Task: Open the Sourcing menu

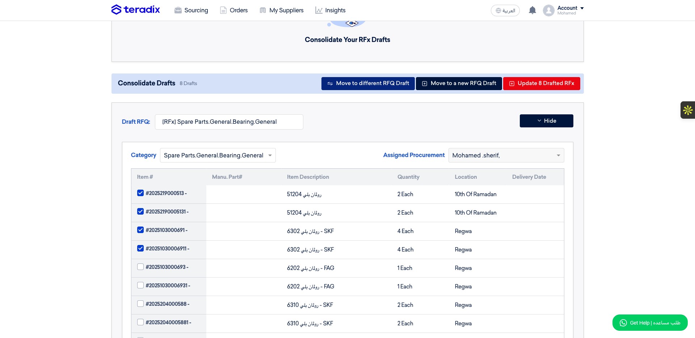Action: point(191,10)
